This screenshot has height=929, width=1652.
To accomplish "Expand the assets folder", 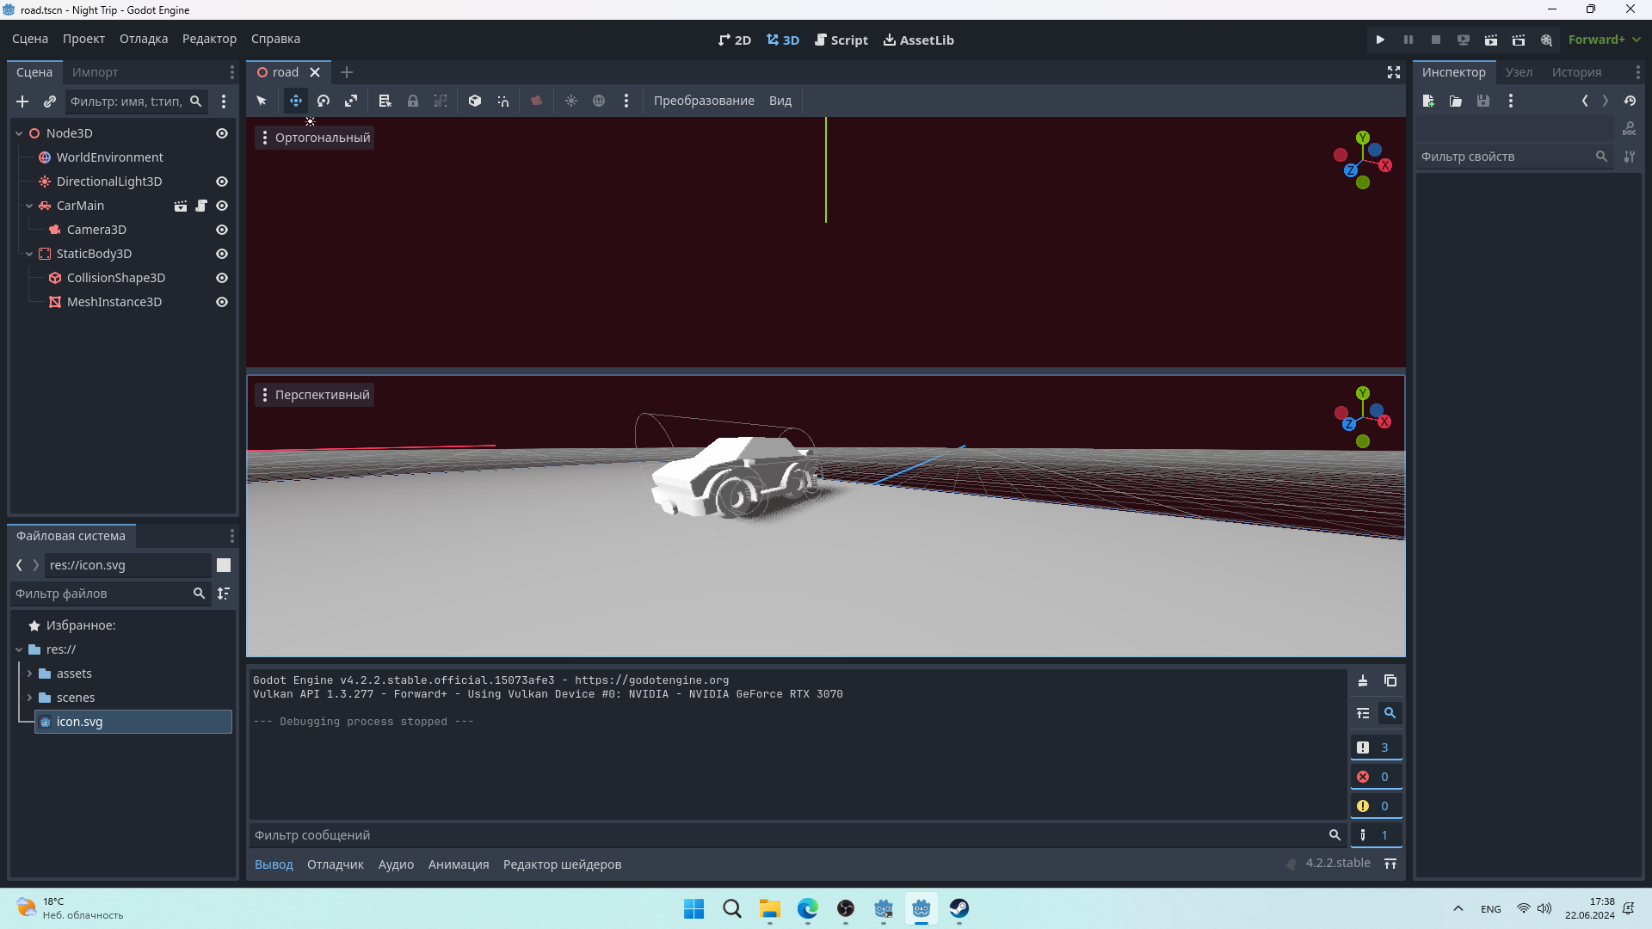I will [29, 674].
